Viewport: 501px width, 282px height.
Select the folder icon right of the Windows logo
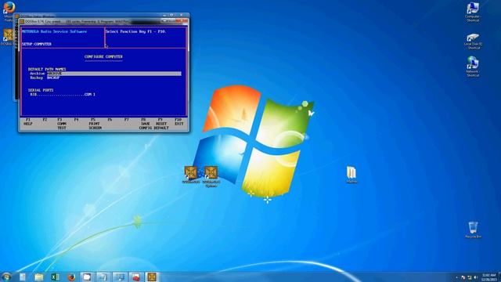pos(351,175)
